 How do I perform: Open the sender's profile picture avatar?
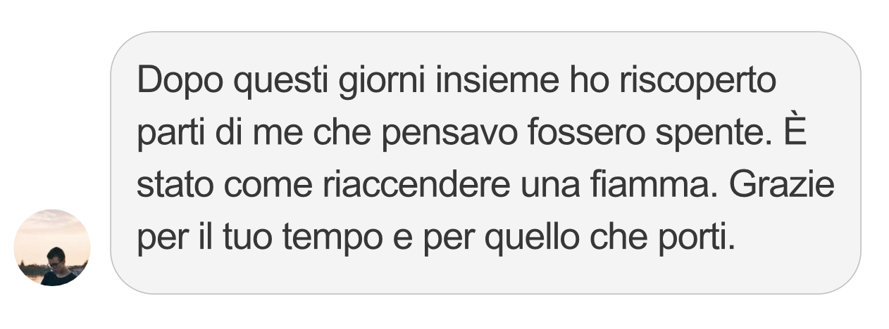coord(52,247)
